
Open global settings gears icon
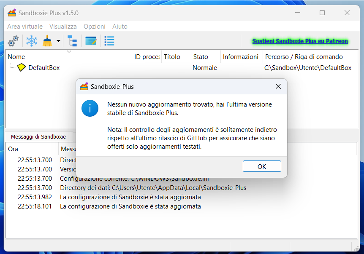(13, 41)
